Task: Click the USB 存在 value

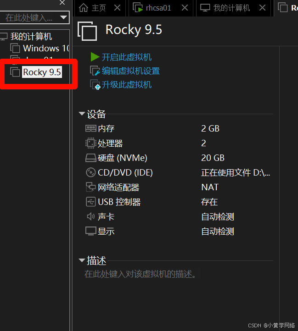Action: (209, 202)
